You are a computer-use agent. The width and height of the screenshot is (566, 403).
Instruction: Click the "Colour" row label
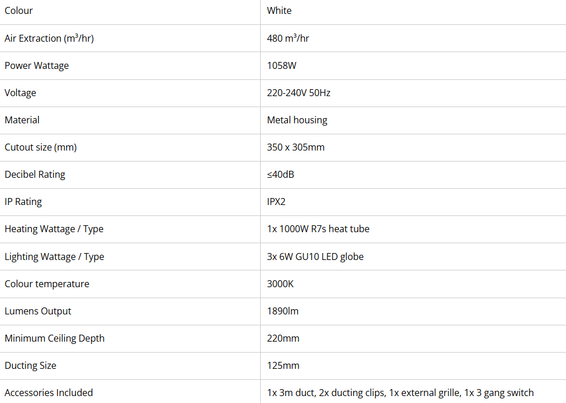point(19,11)
